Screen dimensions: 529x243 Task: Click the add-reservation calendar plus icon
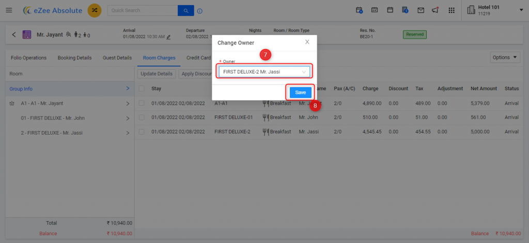tap(360, 10)
